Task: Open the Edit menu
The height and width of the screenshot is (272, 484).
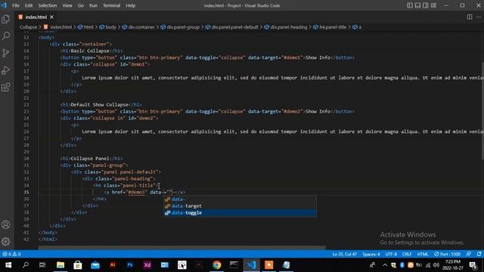Action: (x=29, y=5)
